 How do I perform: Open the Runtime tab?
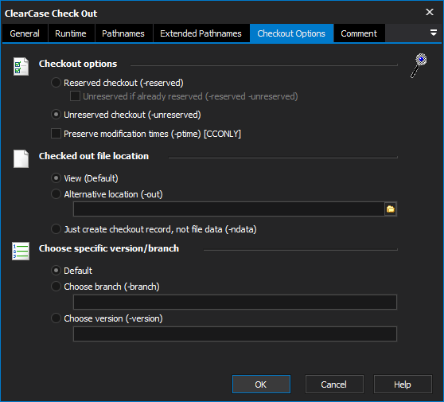coord(71,33)
